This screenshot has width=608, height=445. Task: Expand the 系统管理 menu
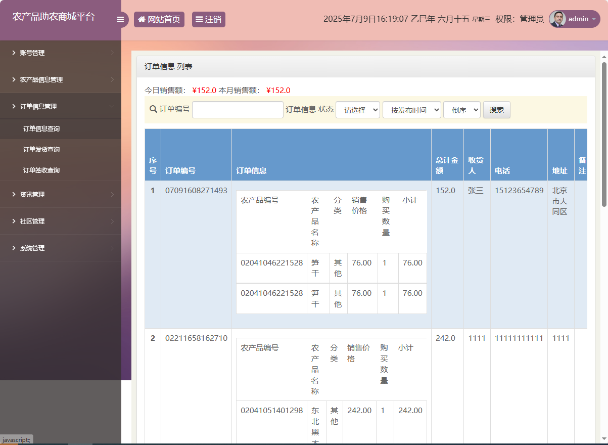31,248
